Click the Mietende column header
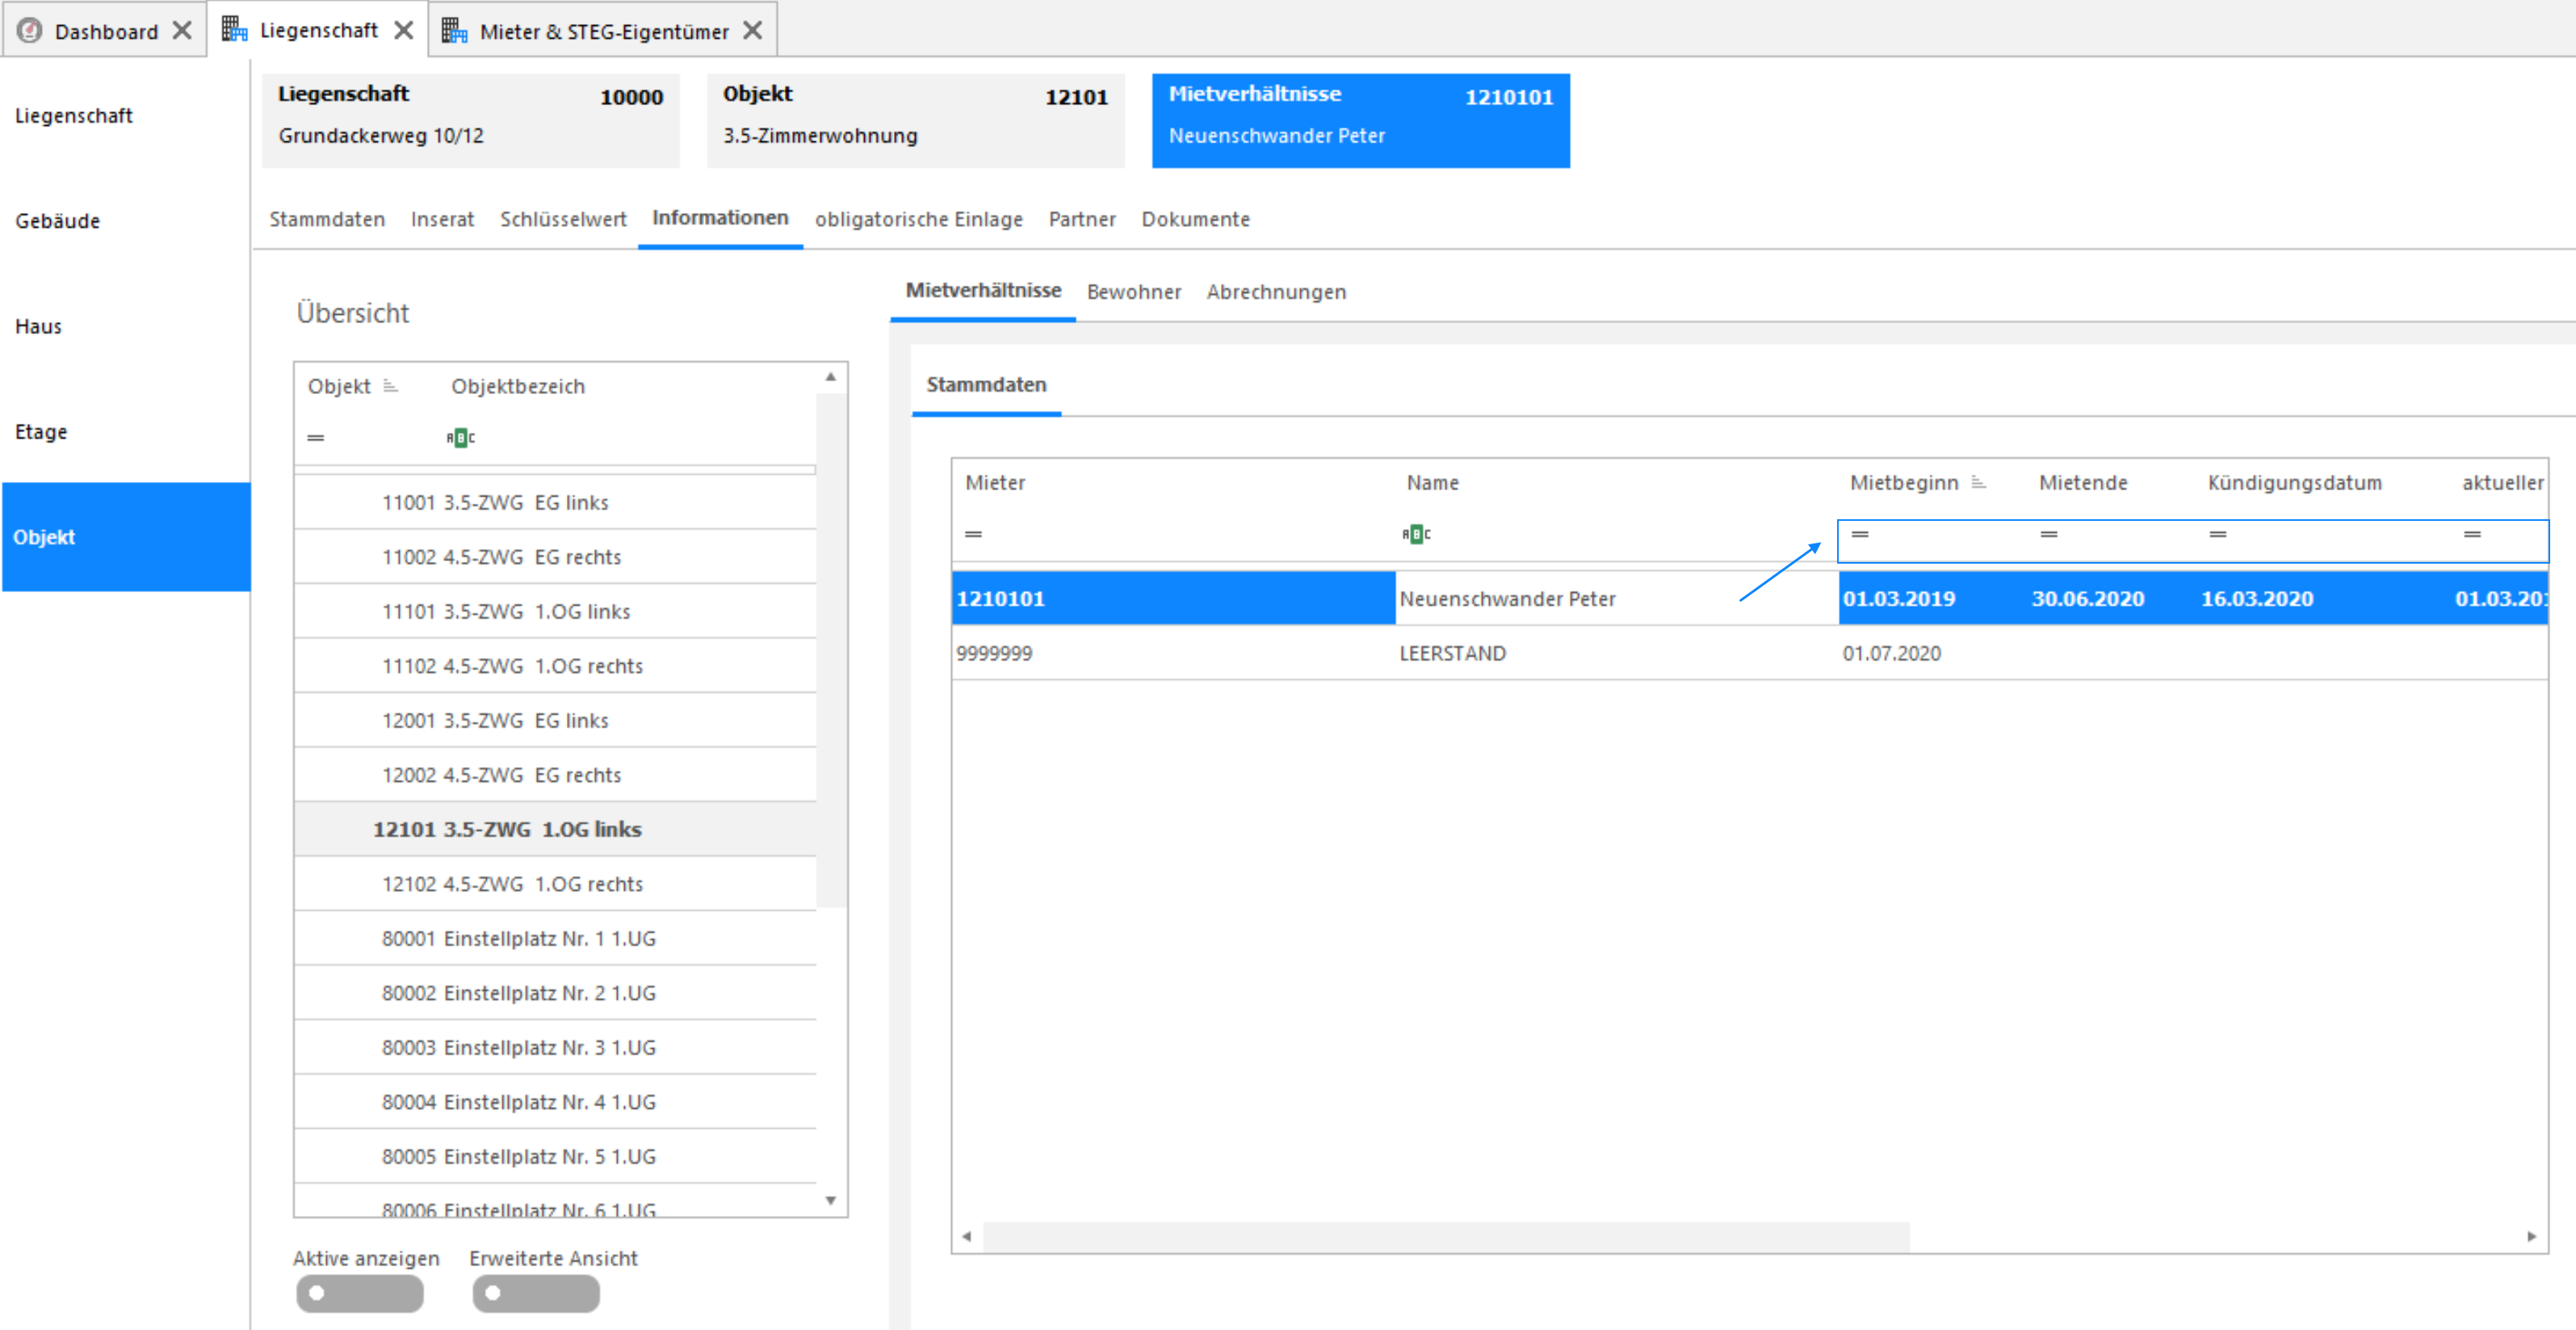The height and width of the screenshot is (1330, 2576). [2083, 482]
